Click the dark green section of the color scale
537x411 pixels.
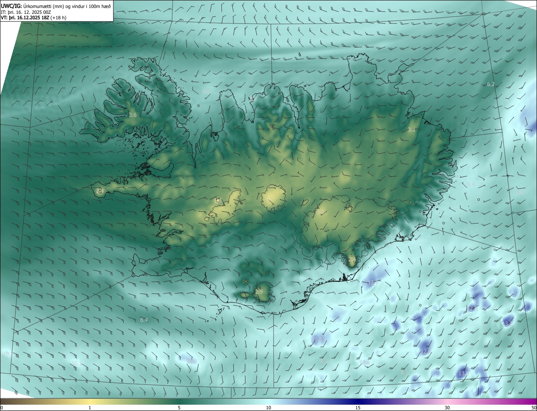tap(179, 401)
